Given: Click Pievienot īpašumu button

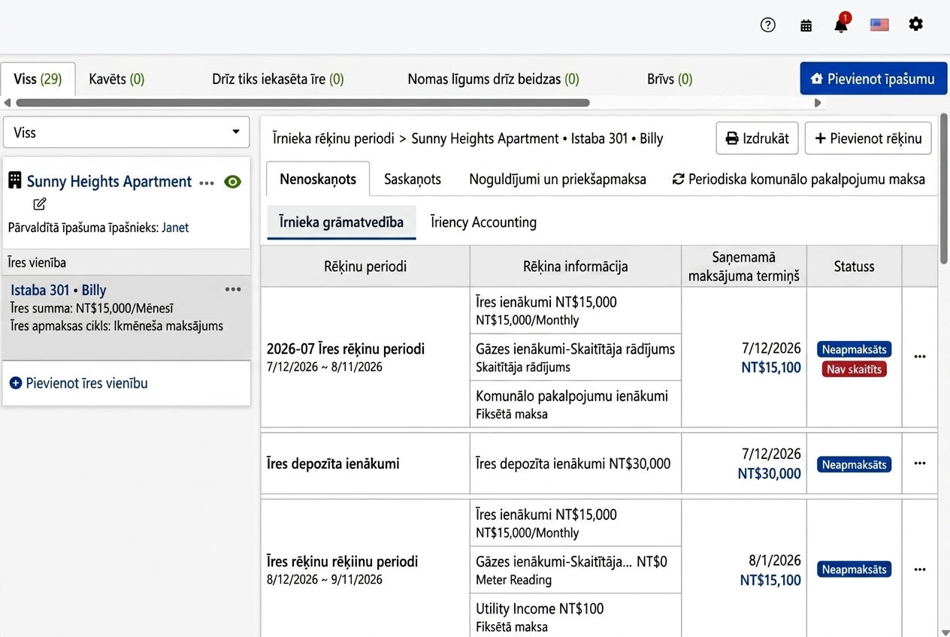Looking at the screenshot, I should (873, 79).
